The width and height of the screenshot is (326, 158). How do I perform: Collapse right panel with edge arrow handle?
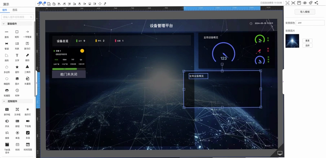click(x=283, y=82)
